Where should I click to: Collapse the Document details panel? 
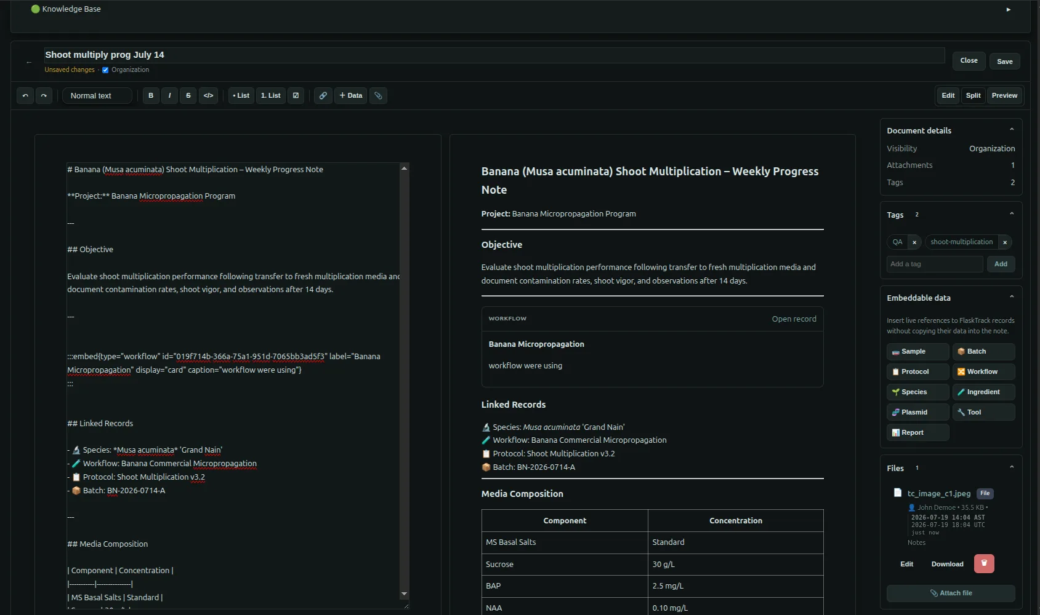pos(1012,130)
